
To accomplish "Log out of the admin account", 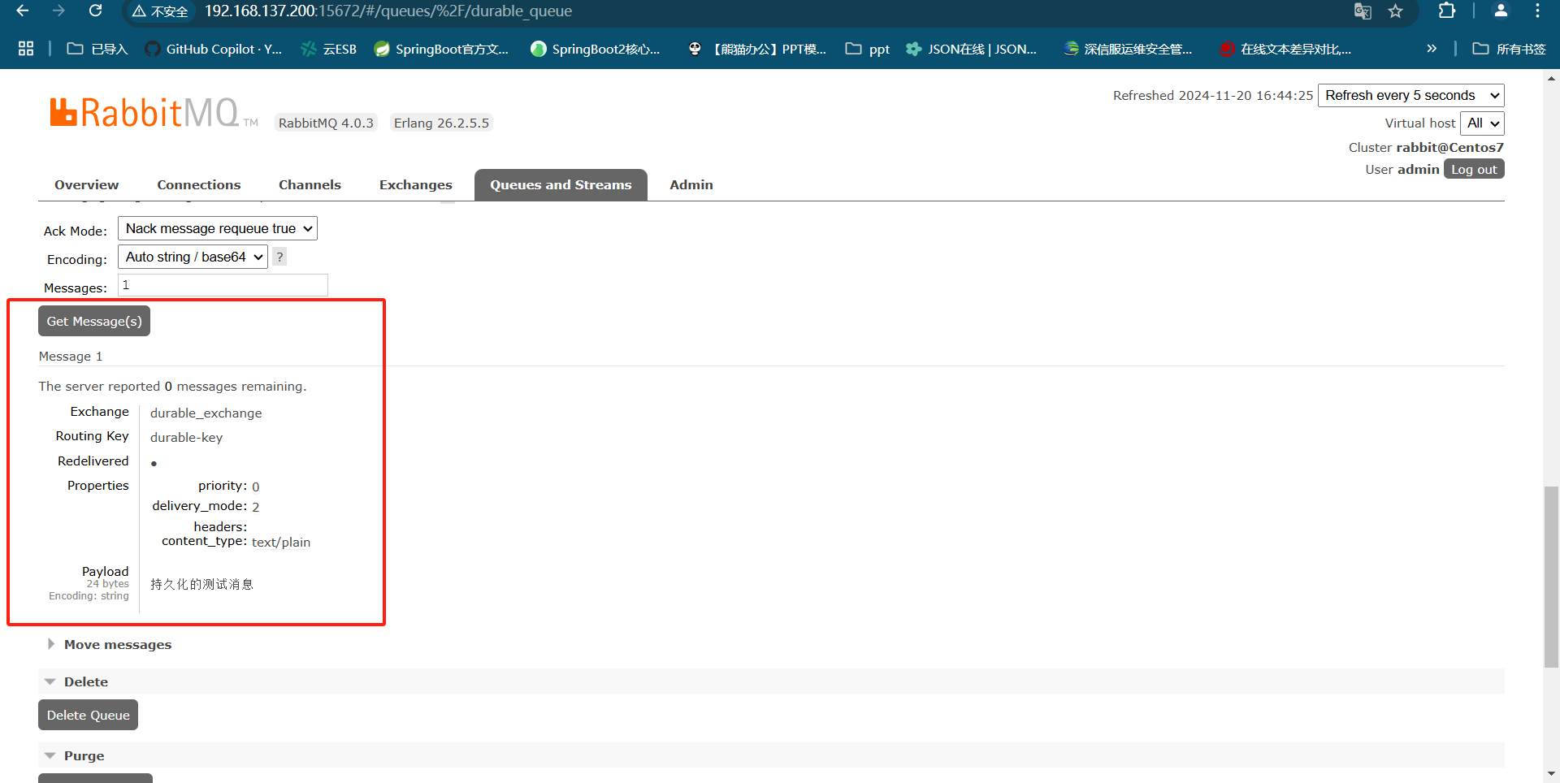I will coord(1474,169).
